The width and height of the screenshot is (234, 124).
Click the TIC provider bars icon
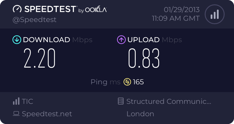16,101
